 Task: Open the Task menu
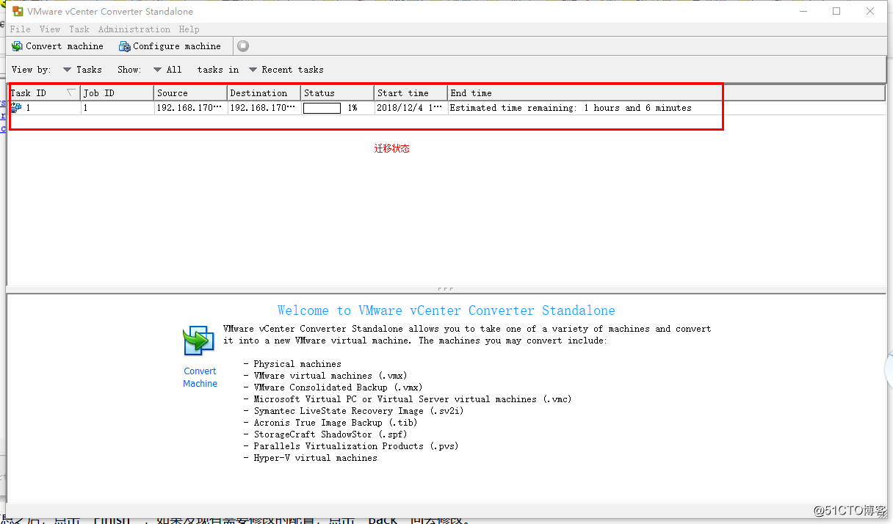tap(79, 29)
